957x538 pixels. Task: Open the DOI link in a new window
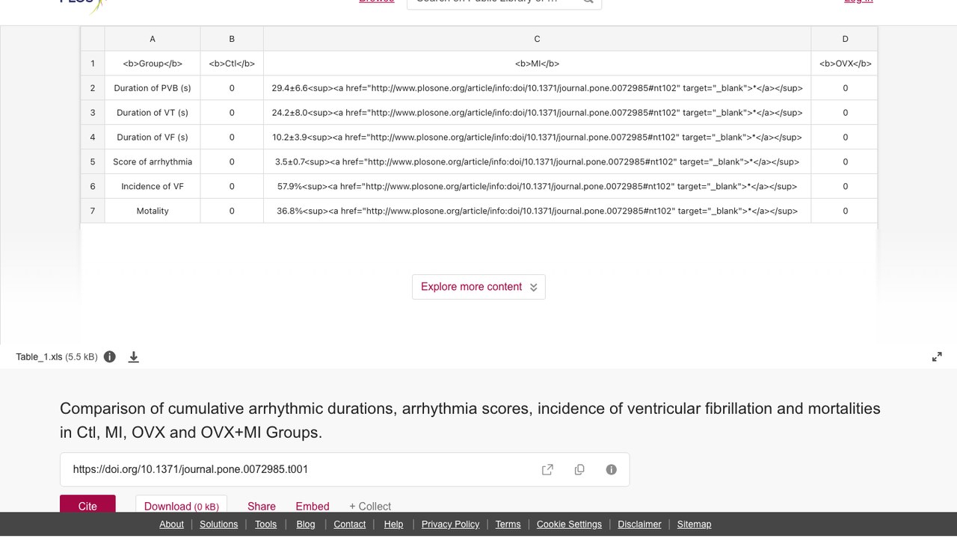click(547, 469)
